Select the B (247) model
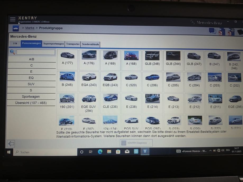Screen dimensions: 243x182 click(214, 61)
